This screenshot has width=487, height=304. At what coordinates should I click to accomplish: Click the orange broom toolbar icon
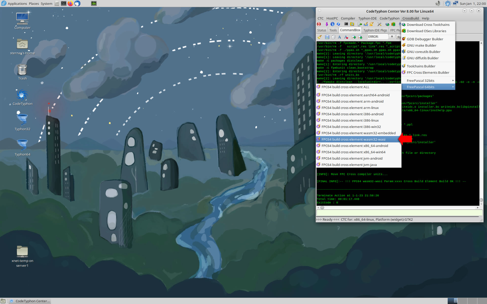click(372, 24)
